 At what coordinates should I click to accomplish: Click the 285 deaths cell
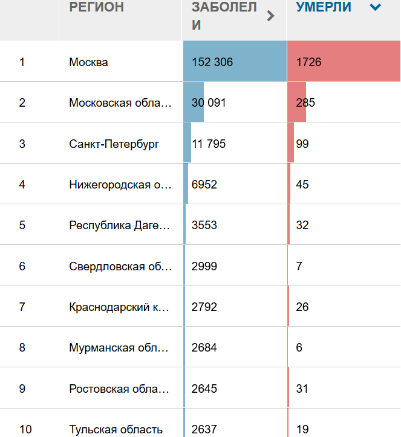344,102
